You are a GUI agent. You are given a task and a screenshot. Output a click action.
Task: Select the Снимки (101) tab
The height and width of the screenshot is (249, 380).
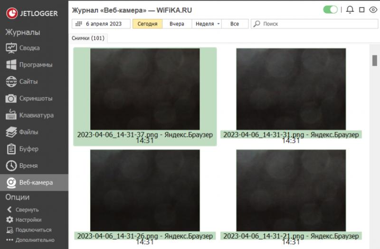click(x=88, y=38)
